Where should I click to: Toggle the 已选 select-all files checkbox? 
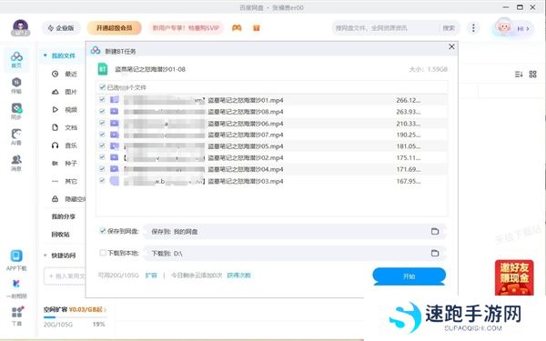coord(102,87)
